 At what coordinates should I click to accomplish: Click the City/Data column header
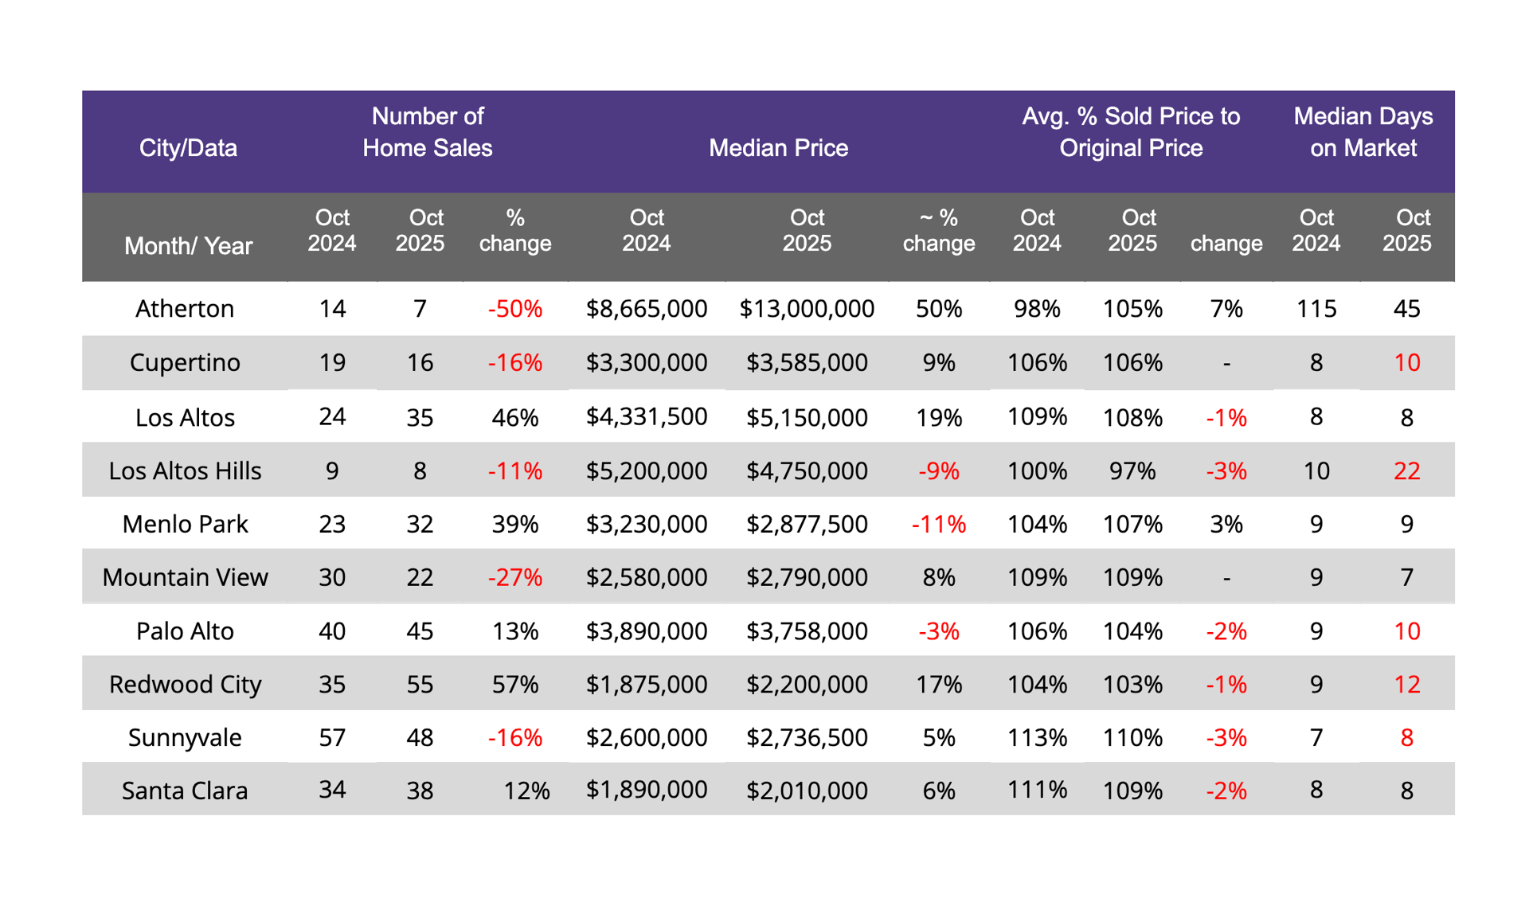188,148
